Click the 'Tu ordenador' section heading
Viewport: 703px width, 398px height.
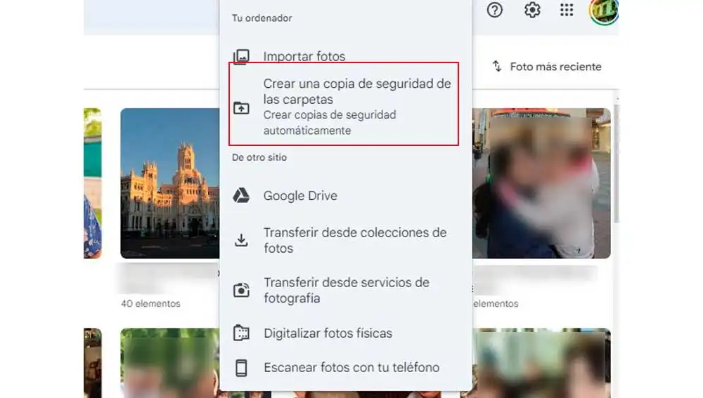pyautogui.click(x=262, y=18)
